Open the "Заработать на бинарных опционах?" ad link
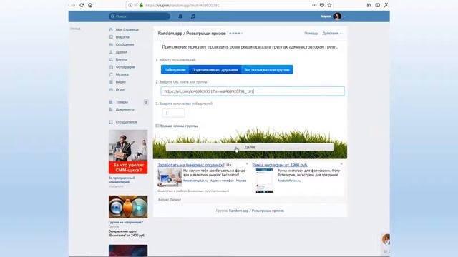 pyautogui.click(x=191, y=165)
